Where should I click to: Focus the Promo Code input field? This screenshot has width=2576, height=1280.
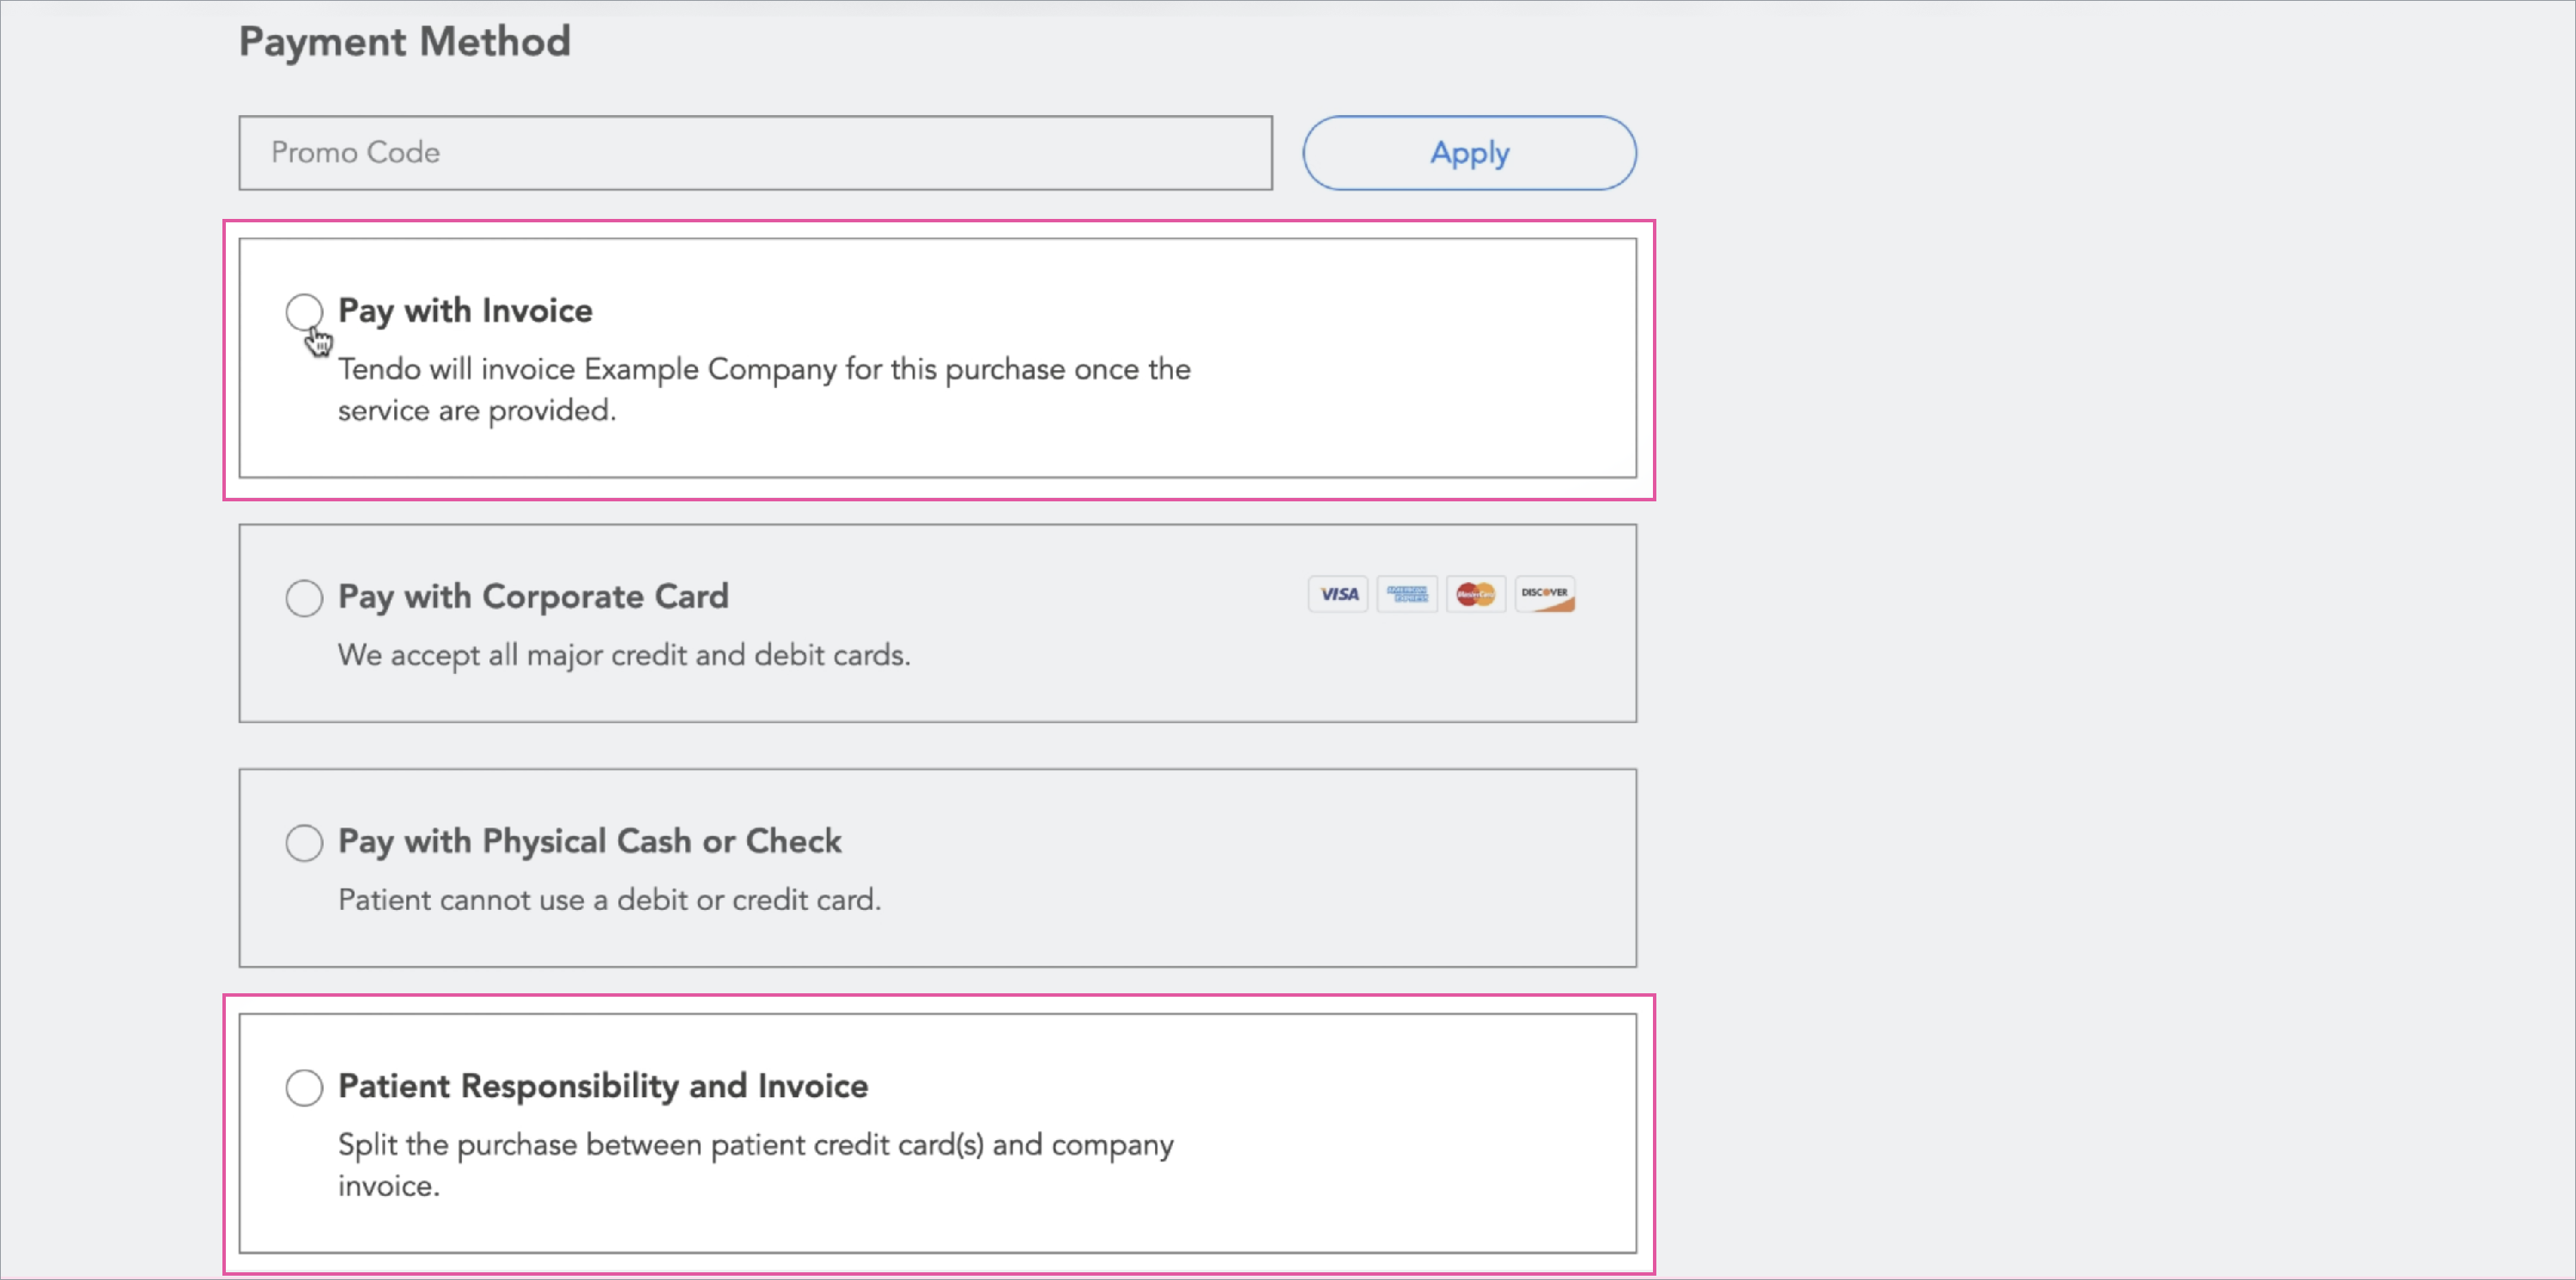[x=755, y=153]
